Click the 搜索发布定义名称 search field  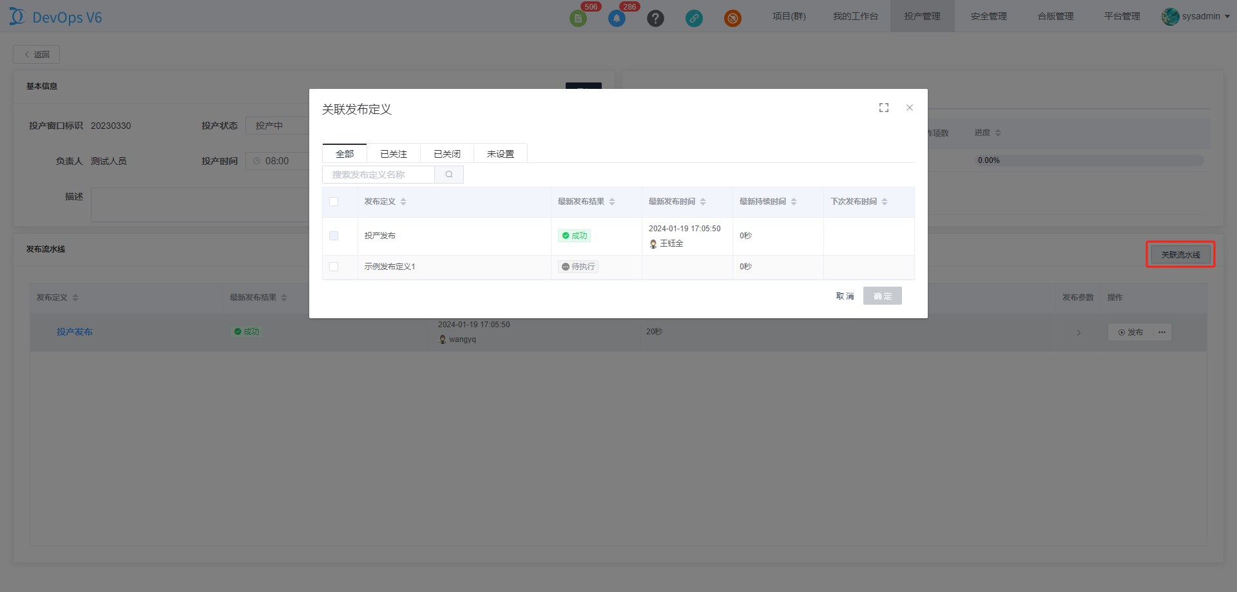[379, 175]
